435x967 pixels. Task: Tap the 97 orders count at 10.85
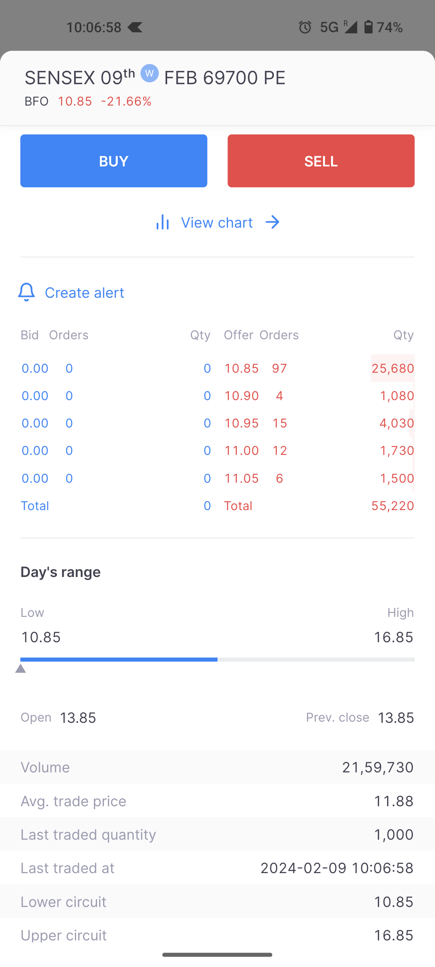click(x=280, y=368)
